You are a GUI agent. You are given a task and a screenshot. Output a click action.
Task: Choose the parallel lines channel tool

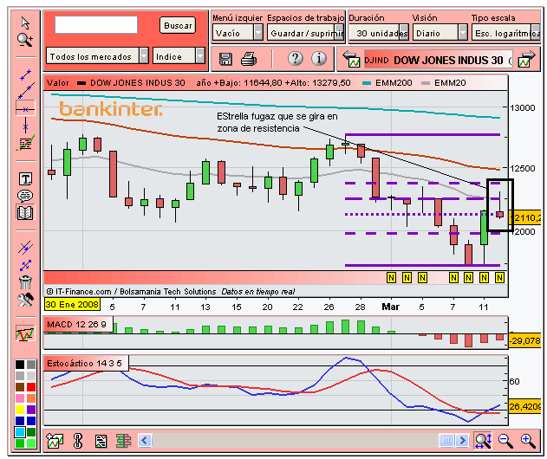pos(25,248)
